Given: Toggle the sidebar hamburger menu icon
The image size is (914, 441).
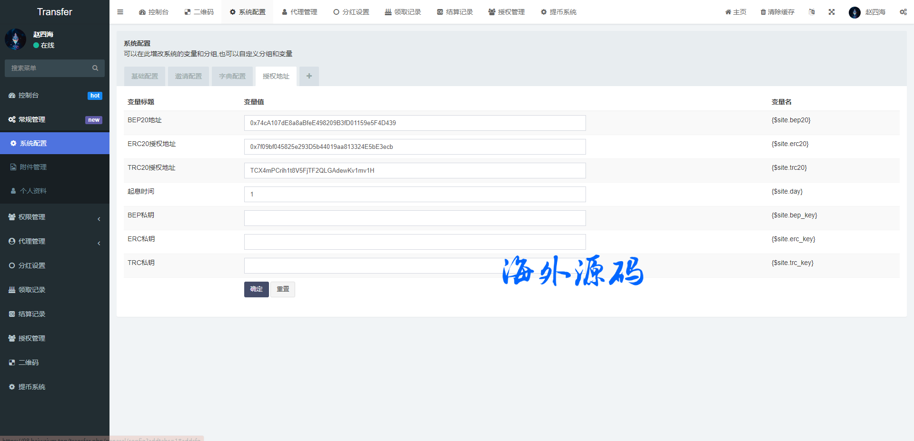Looking at the screenshot, I should click(x=120, y=12).
